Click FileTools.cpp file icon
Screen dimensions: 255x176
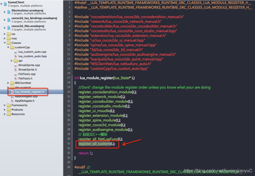tap(16, 74)
